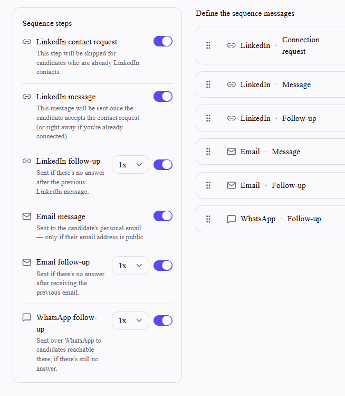
Task: Turn off the LinkedIn message toggle
Action: (163, 97)
